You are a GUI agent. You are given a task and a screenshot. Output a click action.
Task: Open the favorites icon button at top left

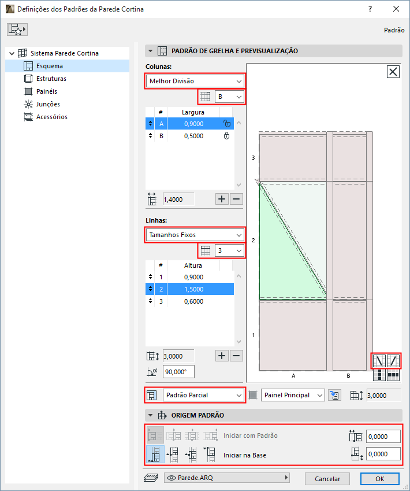17,29
